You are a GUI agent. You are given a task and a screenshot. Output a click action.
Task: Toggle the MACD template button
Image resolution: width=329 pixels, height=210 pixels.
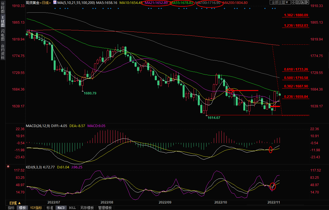click(x=61, y=208)
